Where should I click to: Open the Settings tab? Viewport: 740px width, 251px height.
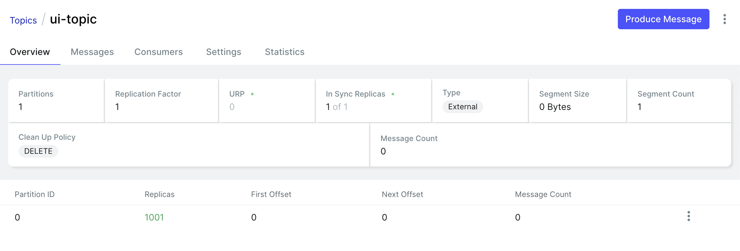point(224,52)
